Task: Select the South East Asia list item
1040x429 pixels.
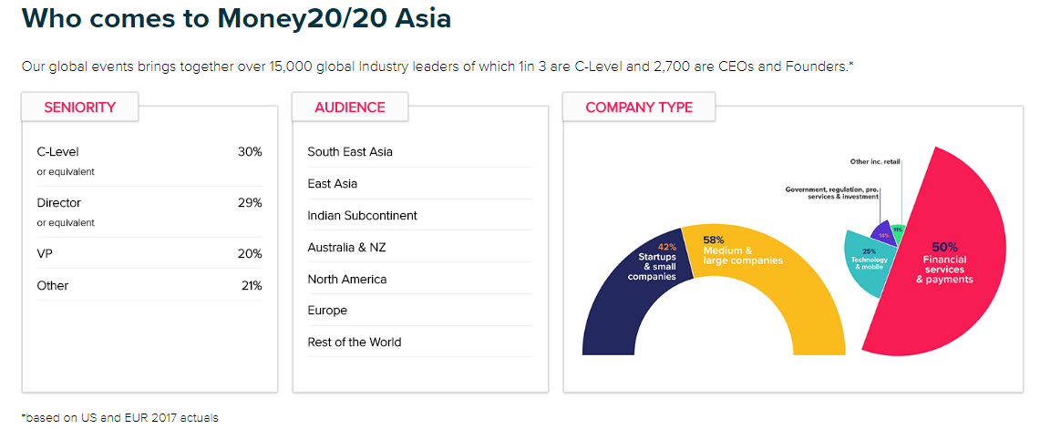Action: (350, 152)
